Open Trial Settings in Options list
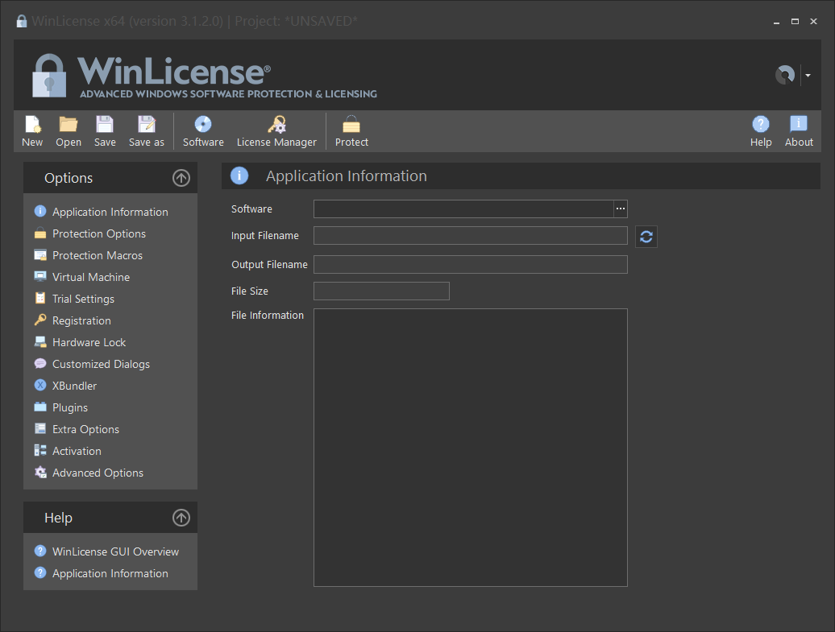Viewport: 835px width, 632px height. [83, 299]
